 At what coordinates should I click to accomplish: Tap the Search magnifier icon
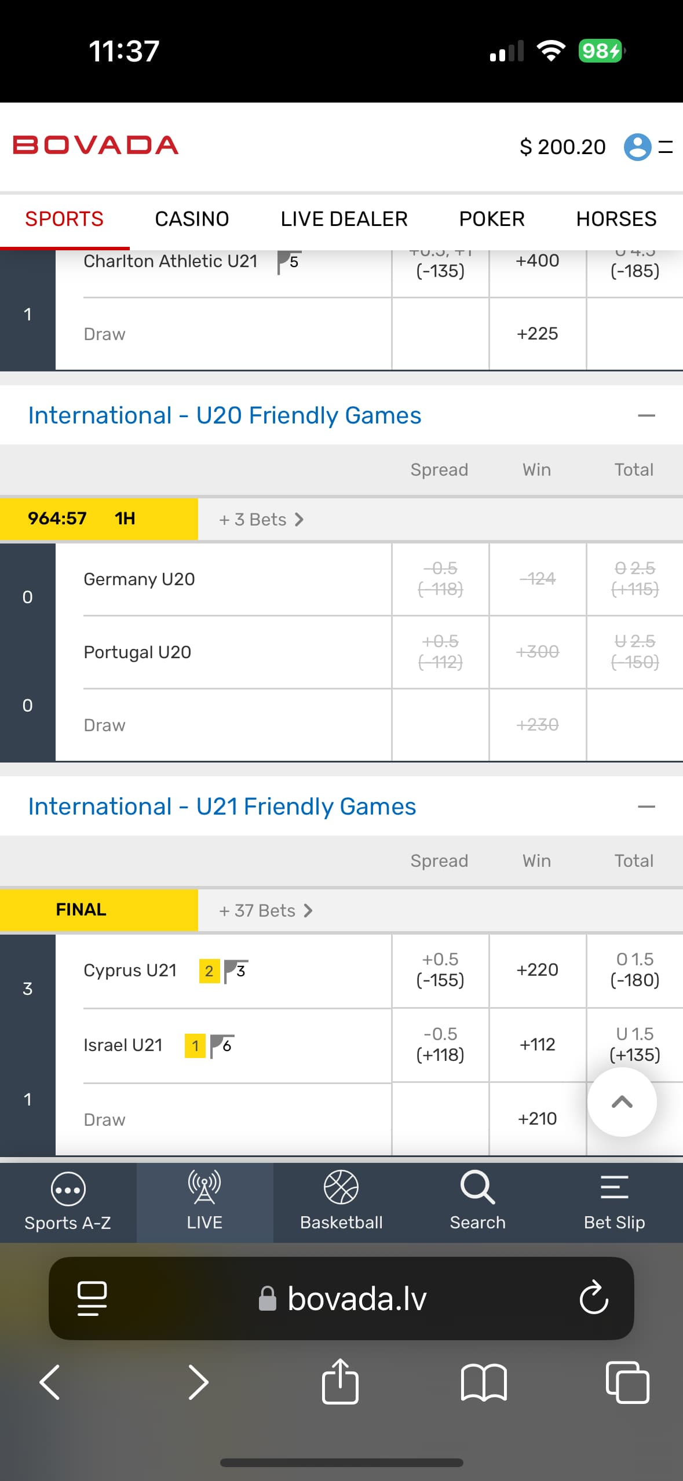click(477, 1188)
